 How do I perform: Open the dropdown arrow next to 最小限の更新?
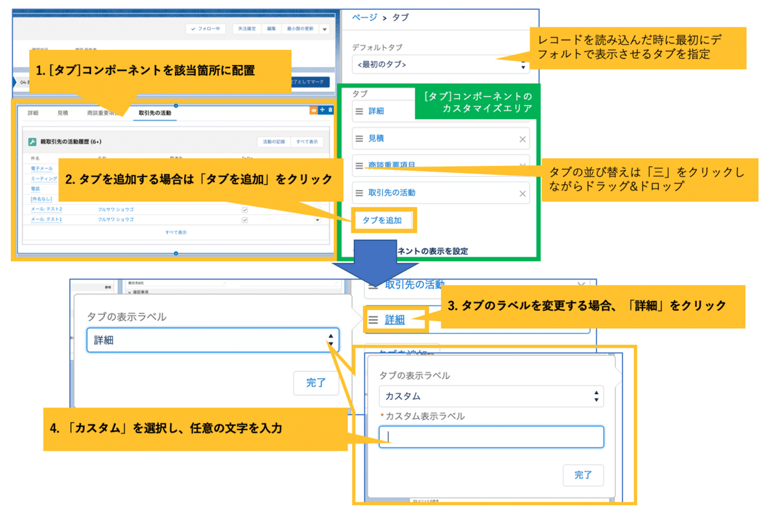point(325,29)
